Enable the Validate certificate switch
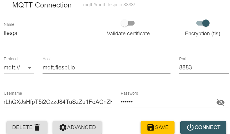Screen dimensions: 230x134 [128, 23]
